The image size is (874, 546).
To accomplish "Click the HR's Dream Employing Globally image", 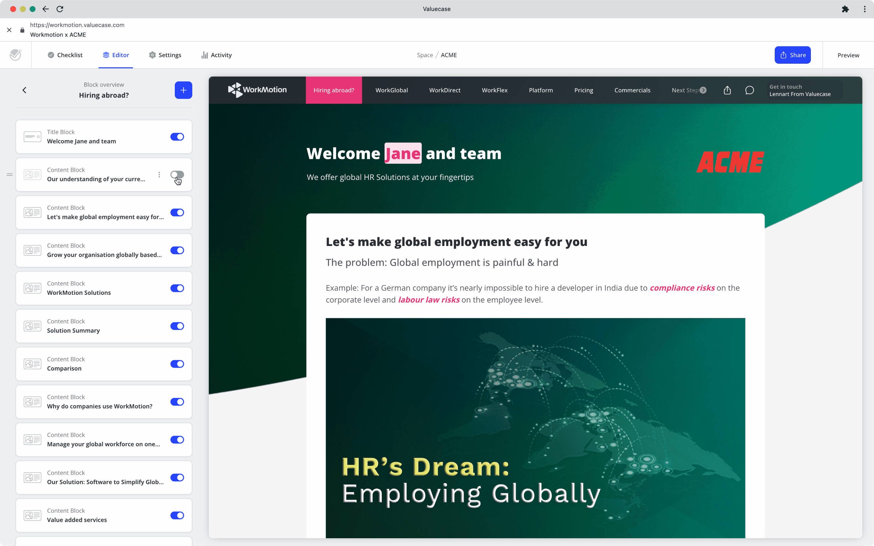I will [535, 428].
